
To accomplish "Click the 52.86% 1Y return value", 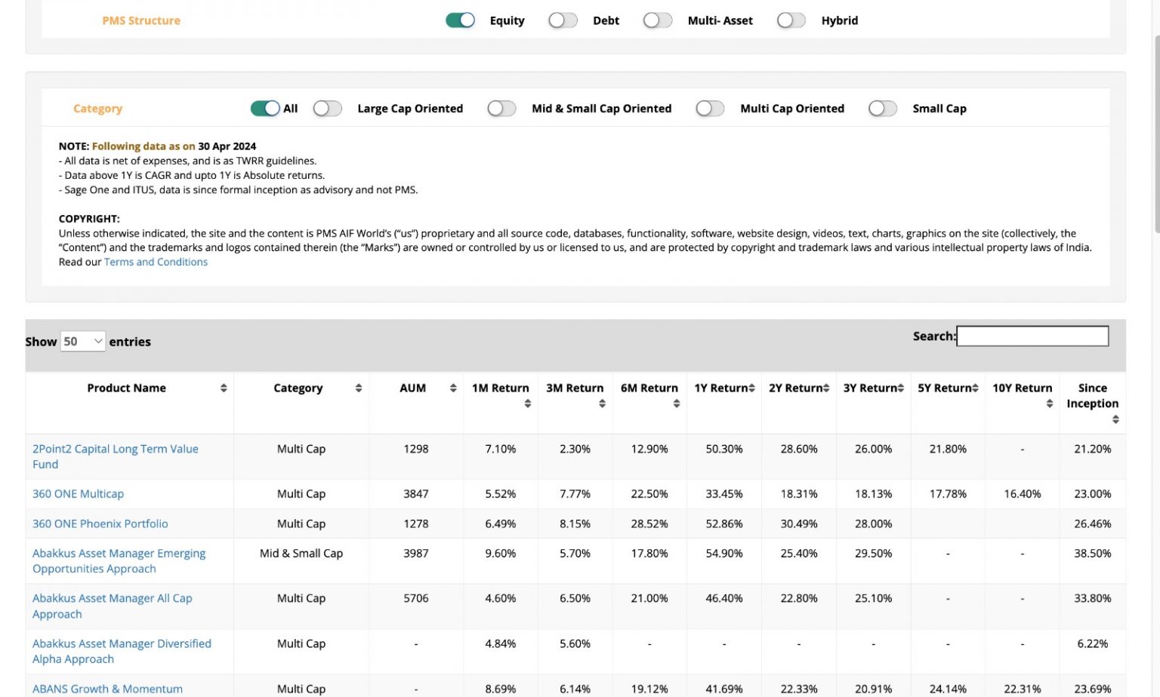I will [x=724, y=524].
